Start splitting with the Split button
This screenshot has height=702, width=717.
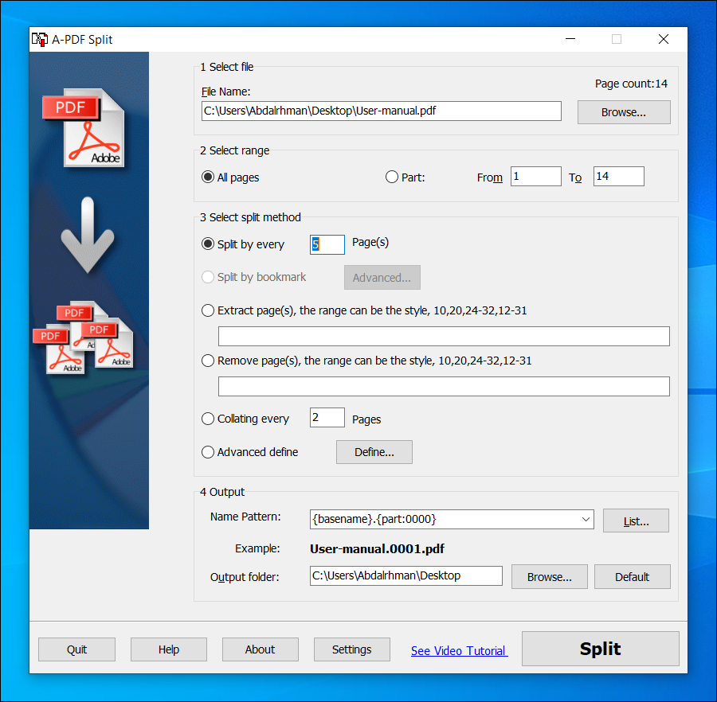tap(601, 649)
